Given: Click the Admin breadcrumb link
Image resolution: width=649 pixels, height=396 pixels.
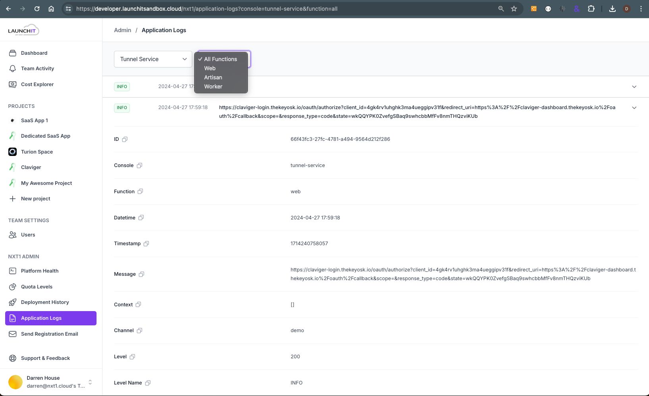Looking at the screenshot, I should (x=122, y=30).
